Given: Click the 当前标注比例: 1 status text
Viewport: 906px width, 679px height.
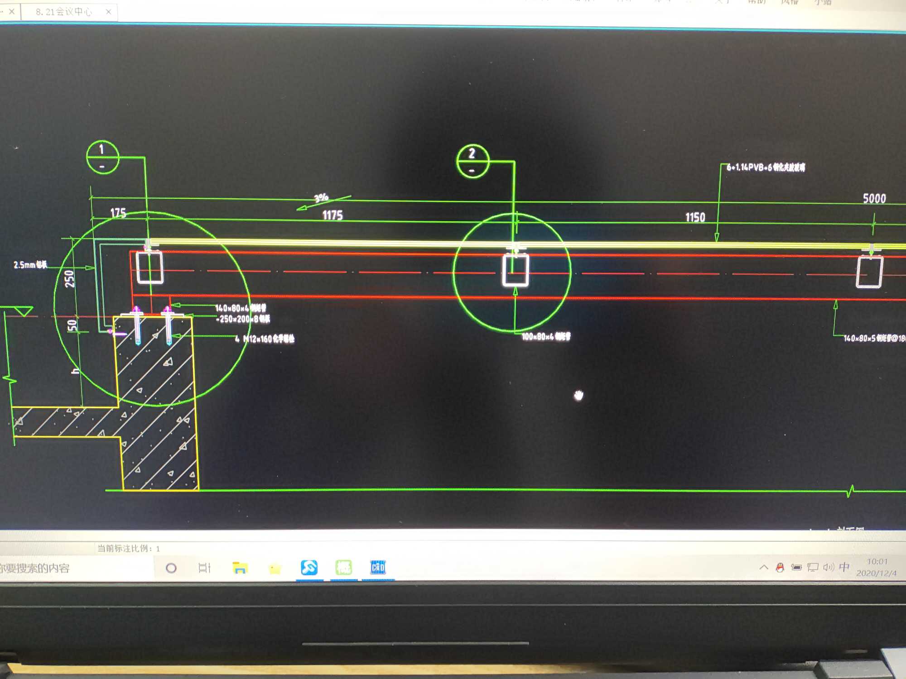Looking at the screenshot, I should pos(129,549).
